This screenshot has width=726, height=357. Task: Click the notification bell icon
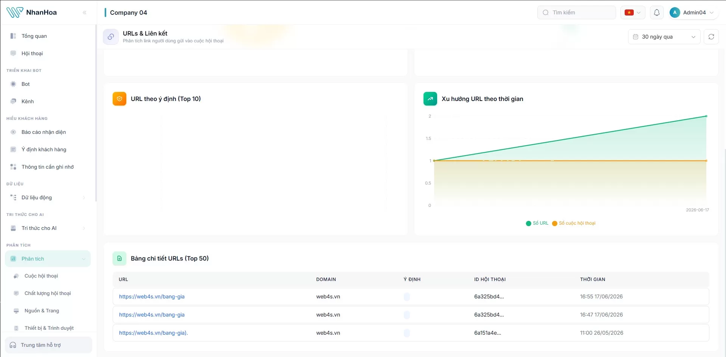(x=657, y=12)
